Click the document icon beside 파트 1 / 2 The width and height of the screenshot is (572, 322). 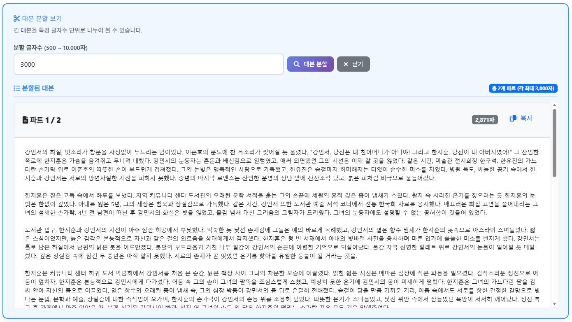pyautogui.click(x=26, y=120)
